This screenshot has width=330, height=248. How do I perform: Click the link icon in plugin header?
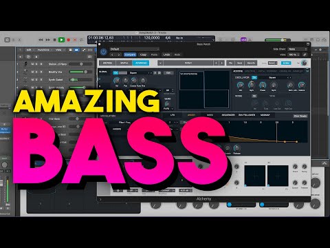pyautogui.click(x=305, y=54)
